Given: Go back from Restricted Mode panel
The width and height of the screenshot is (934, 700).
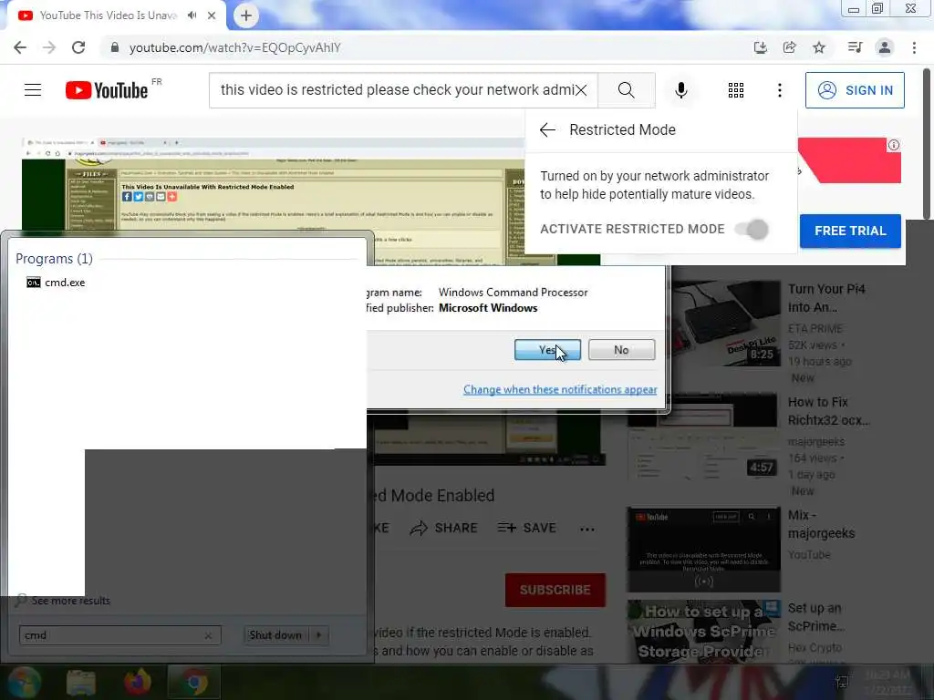Looking at the screenshot, I should click(x=547, y=129).
